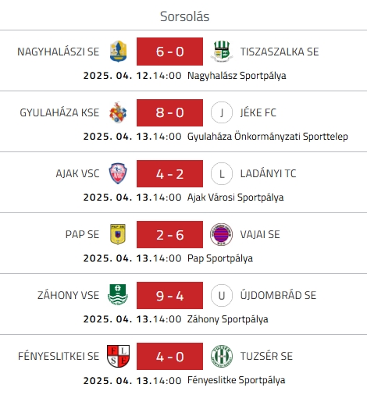This screenshot has height=395, width=367.
Task: Open the Gyulaháza KSE club crest
Action: click(118, 112)
